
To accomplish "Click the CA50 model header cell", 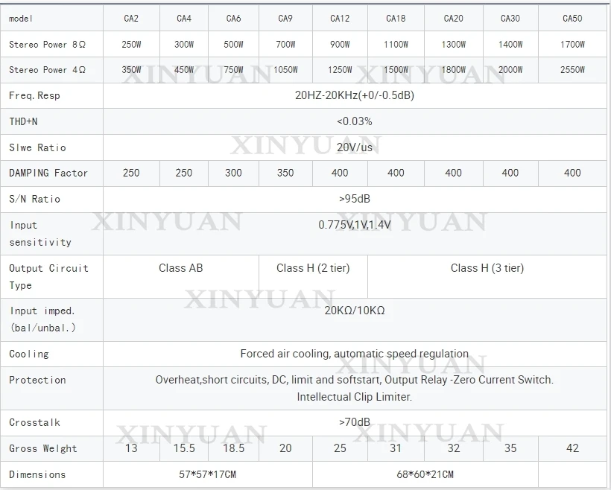I will [x=572, y=19].
